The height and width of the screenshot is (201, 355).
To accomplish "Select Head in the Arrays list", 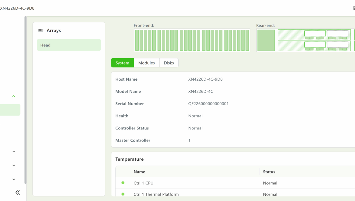I will click(69, 45).
